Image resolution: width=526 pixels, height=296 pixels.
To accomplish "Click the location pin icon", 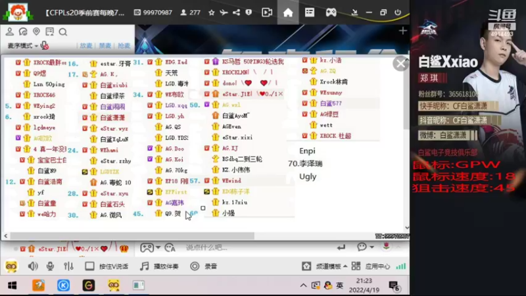I will 36,32.
